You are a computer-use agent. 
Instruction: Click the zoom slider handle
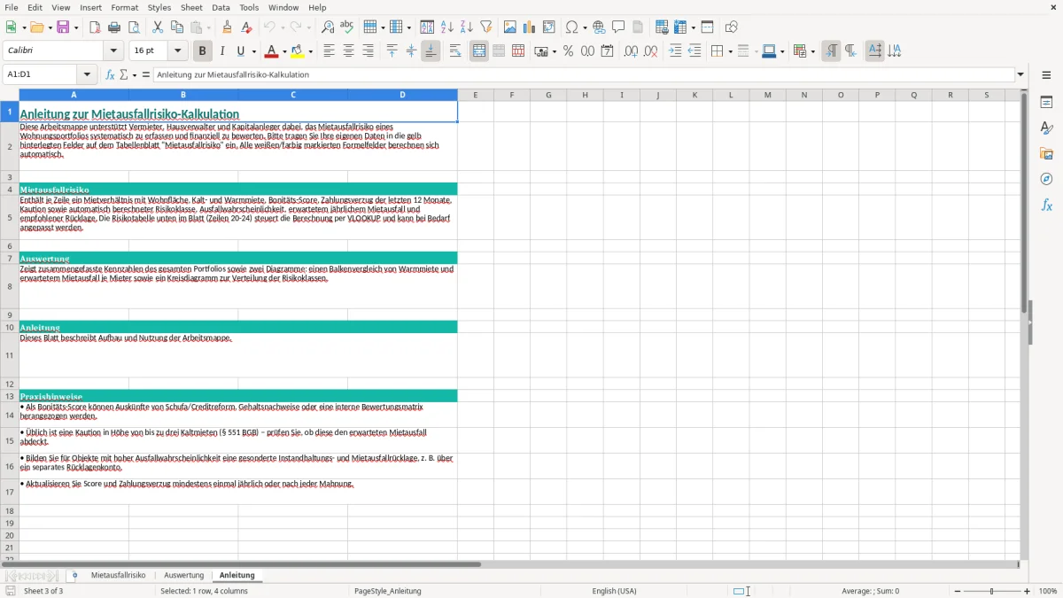(x=992, y=591)
